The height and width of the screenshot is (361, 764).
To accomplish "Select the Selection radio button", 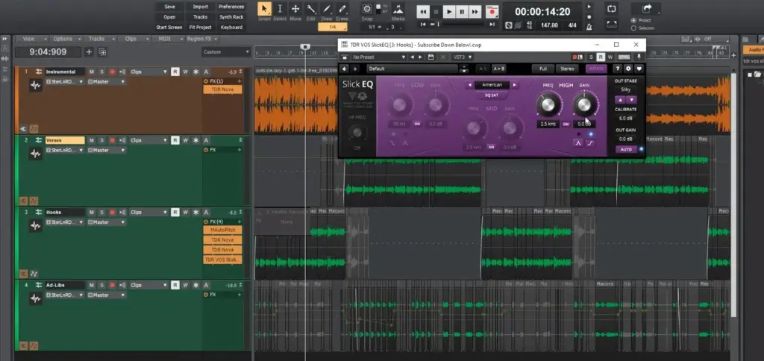I will pos(633,28).
